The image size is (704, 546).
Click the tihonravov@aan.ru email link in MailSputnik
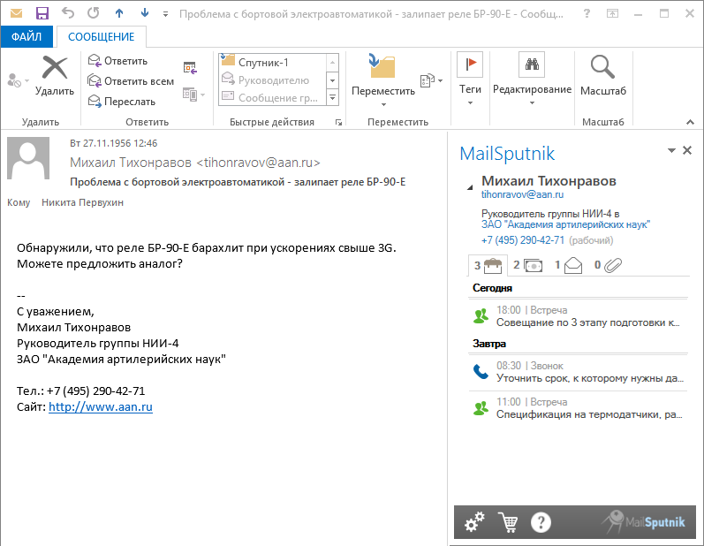522,195
